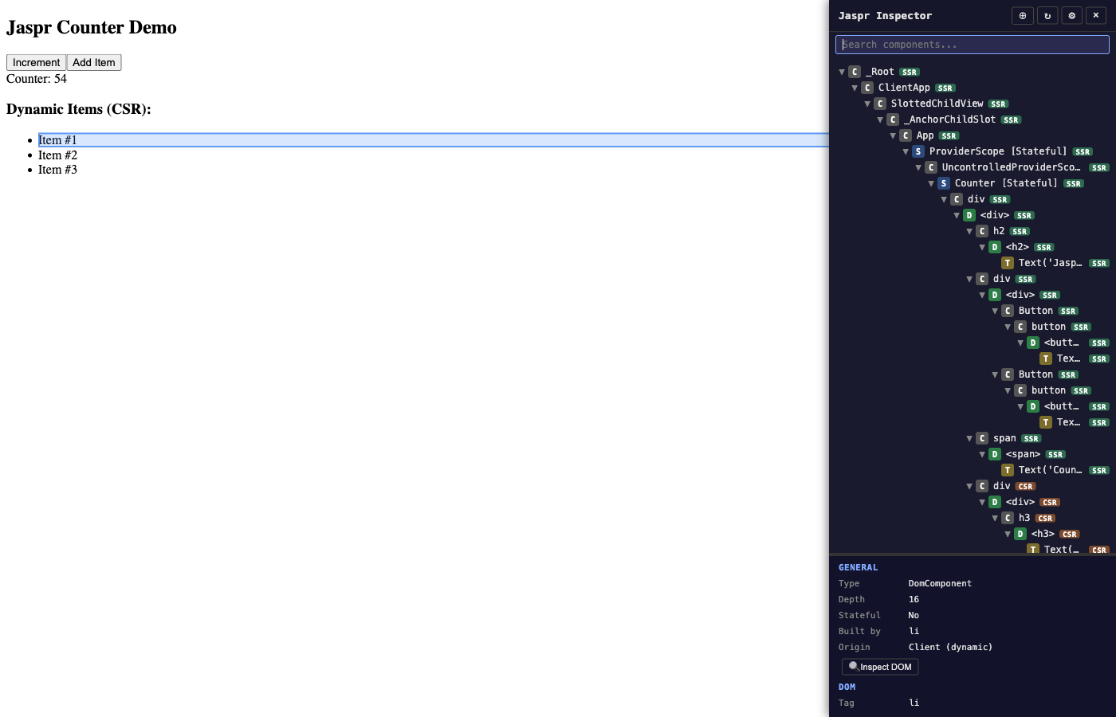Collapse the App node arrow
Screen dimensions: 1116x717
(x=893, y=135)
